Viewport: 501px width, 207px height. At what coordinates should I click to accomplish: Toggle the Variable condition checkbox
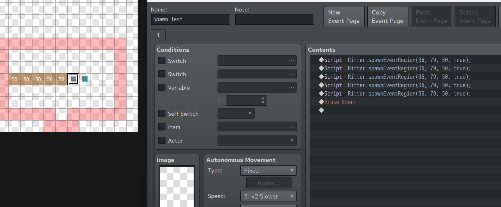[162, 87]
